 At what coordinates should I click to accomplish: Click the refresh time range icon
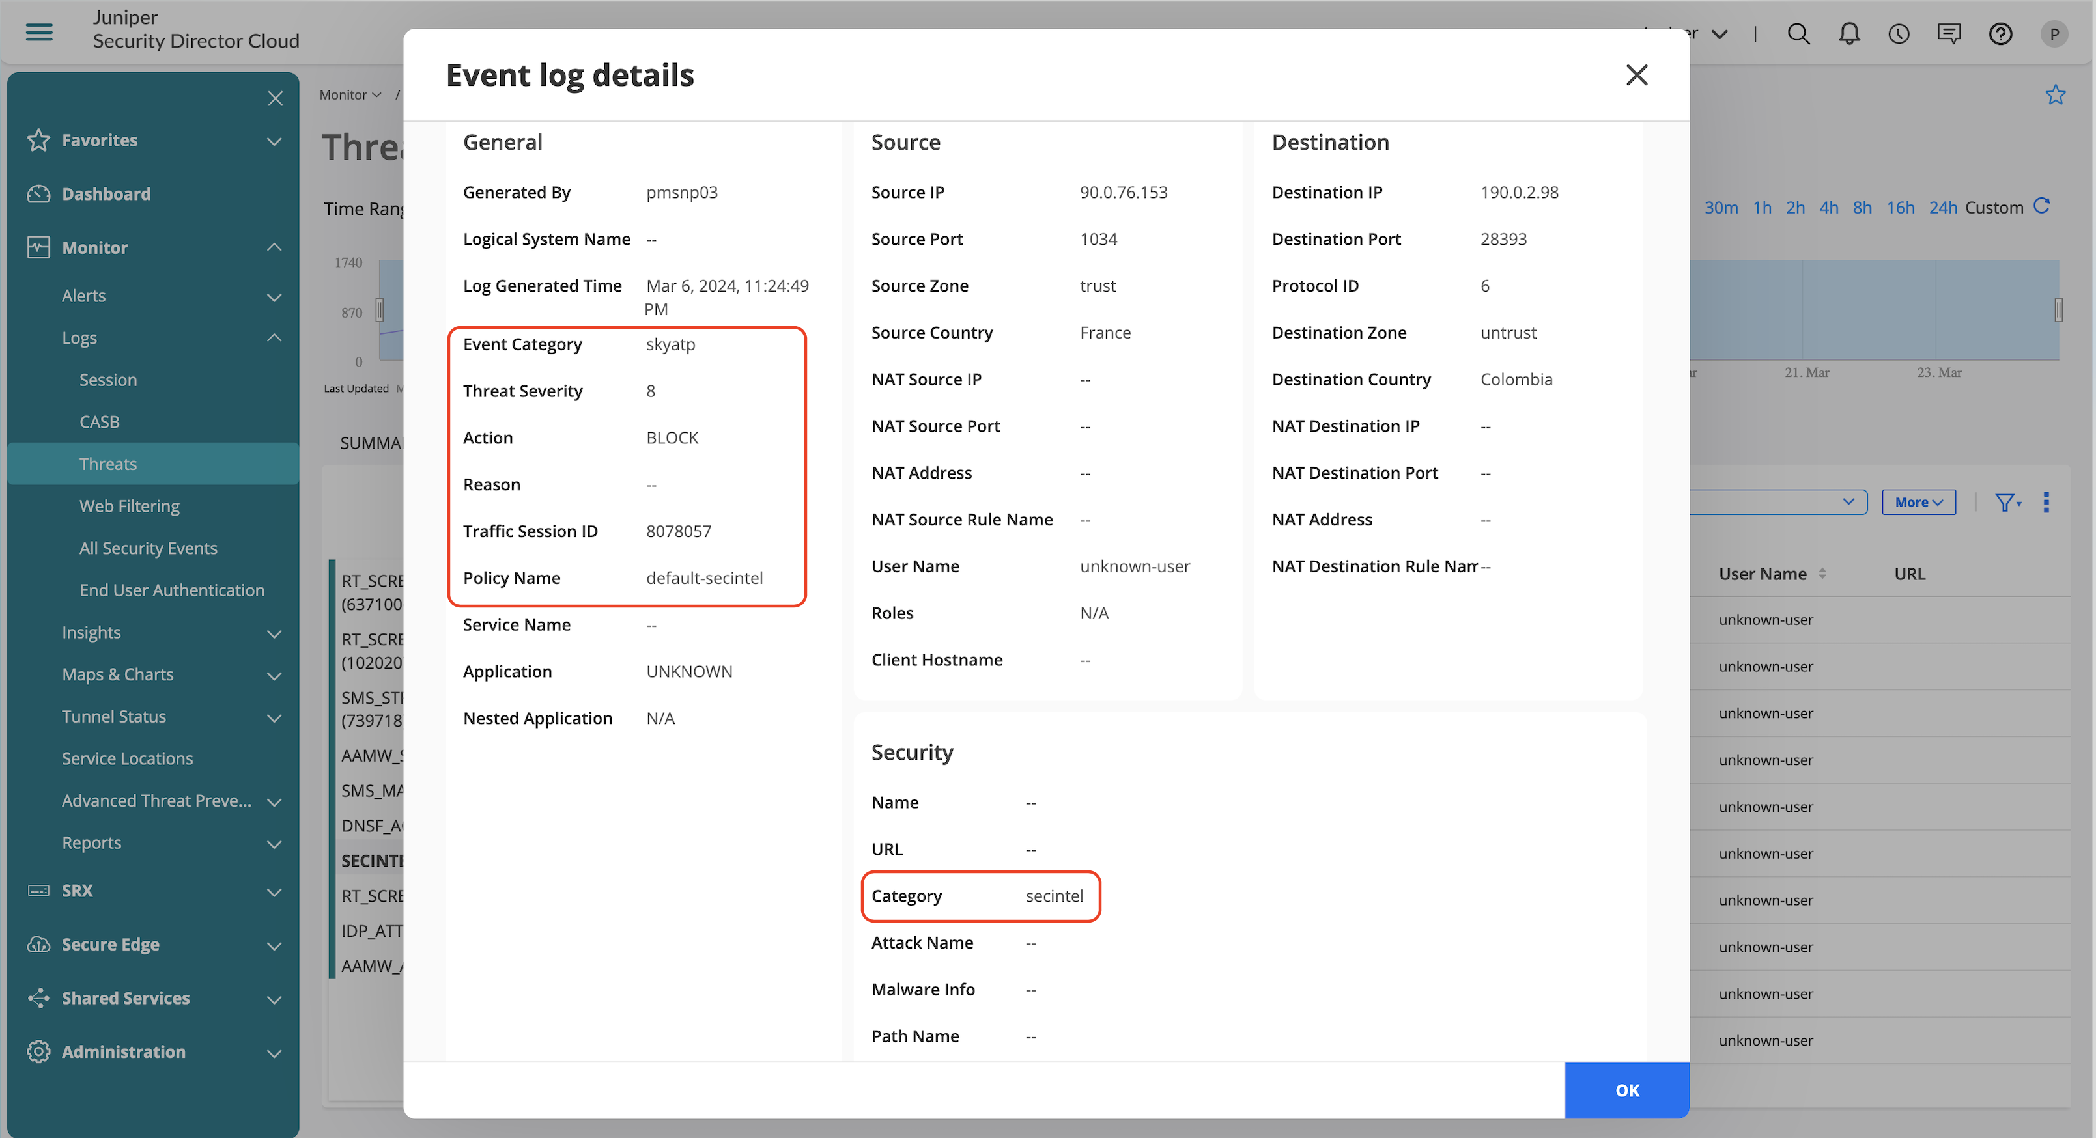[x=2043, y=206]
